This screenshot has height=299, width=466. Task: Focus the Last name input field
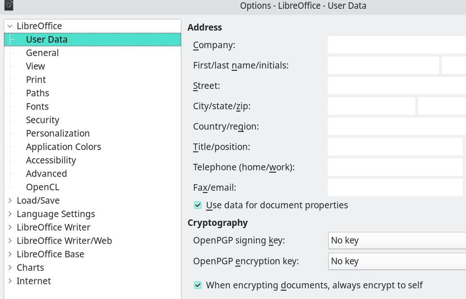click(454, 65)
